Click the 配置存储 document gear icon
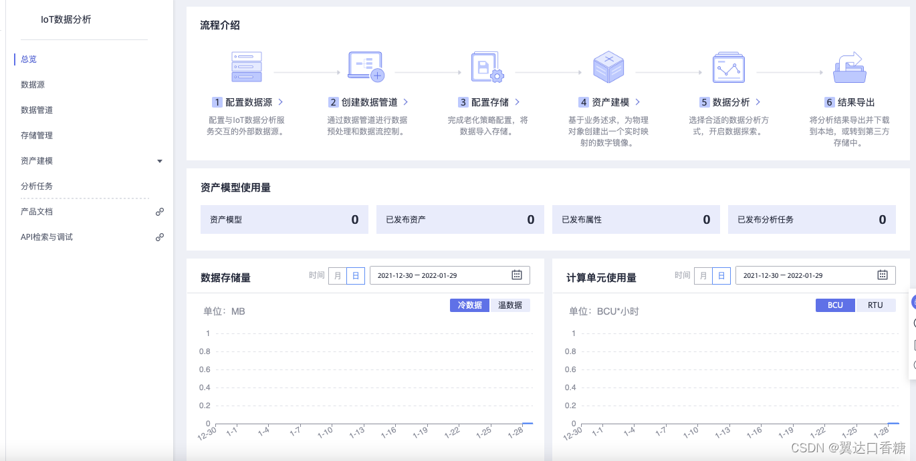Viewport: 916px width, 461px height. pyautogui.click(x=487, y=66)
